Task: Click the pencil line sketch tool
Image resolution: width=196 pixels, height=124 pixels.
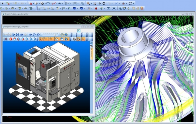Action: click(37, 4)
